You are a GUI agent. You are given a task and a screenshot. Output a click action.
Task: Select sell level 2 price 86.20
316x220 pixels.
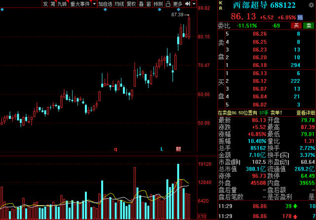pyautogui.click(x=260, y=57)
